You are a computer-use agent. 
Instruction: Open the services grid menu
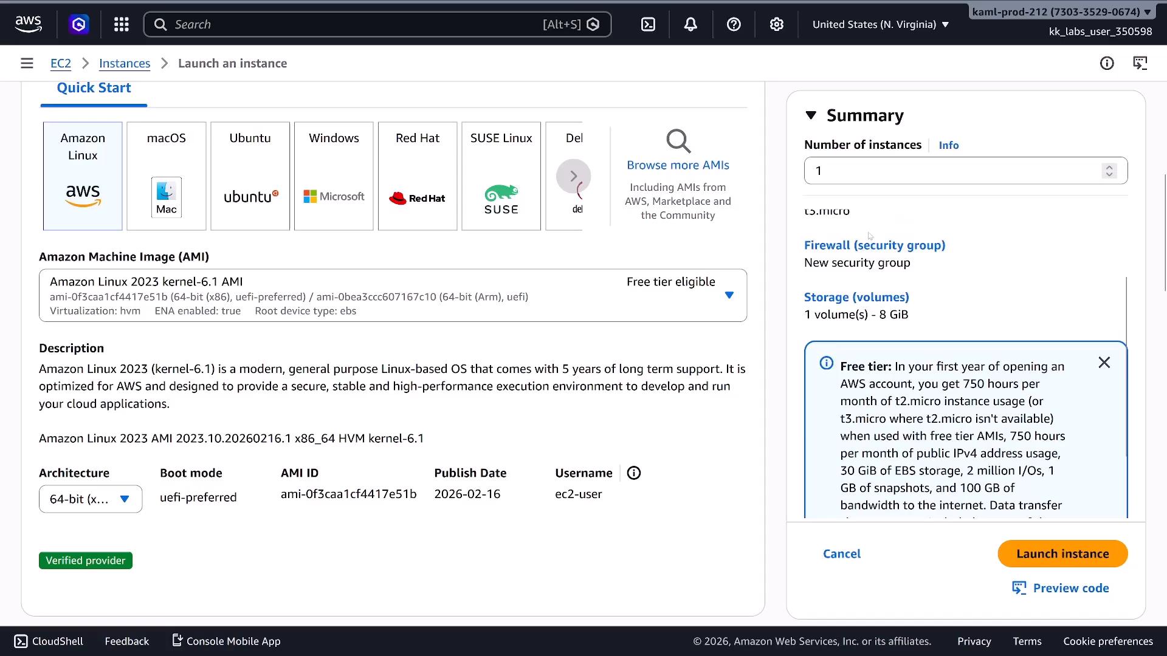point(122,24)
